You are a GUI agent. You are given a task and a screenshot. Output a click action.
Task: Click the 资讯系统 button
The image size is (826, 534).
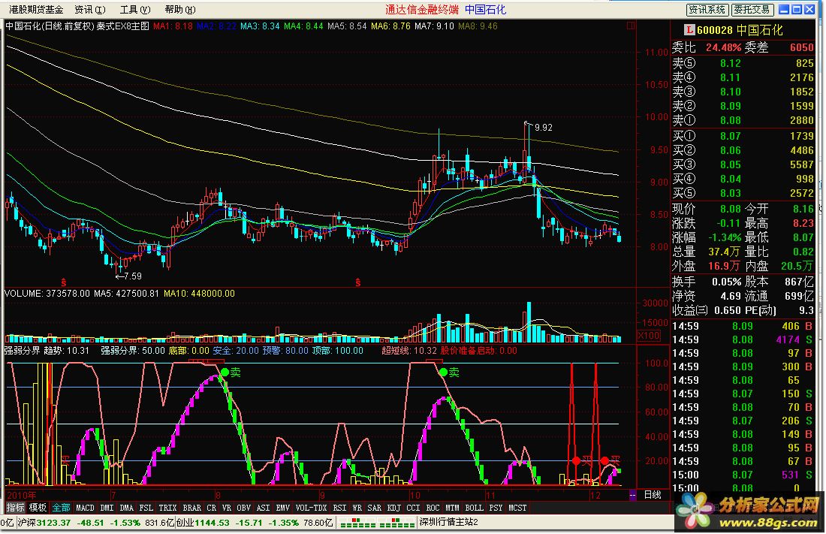707,10
